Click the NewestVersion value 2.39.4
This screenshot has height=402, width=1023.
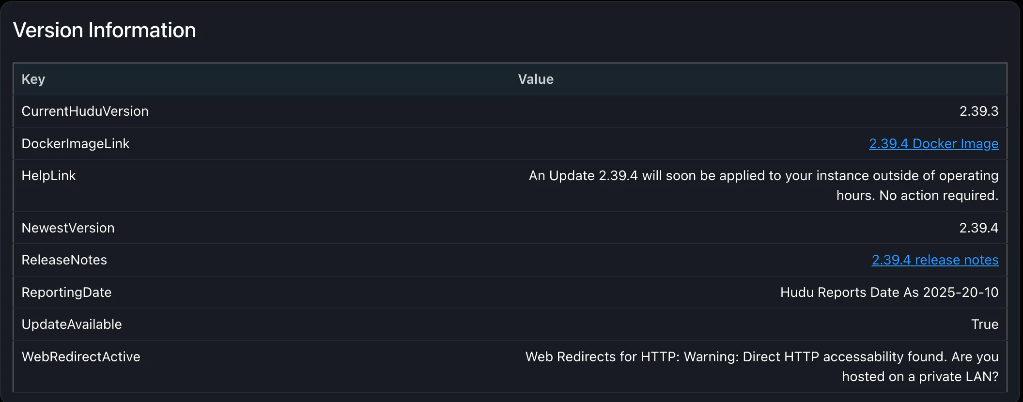[978, 228]
